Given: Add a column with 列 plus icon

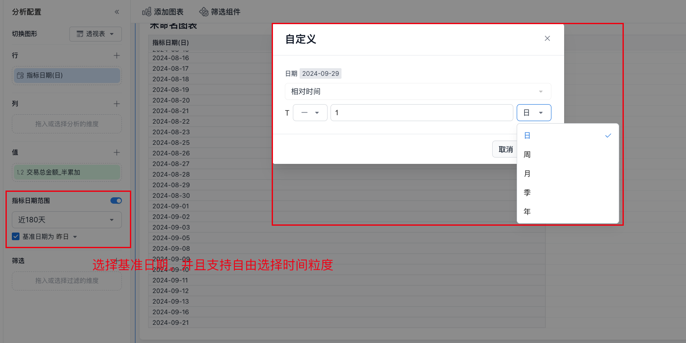Looking at the screenshot, I should pos(117,104).
